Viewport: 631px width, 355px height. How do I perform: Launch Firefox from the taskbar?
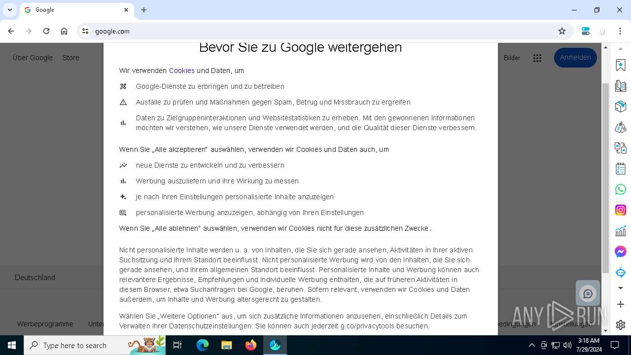tap(251, 345)
